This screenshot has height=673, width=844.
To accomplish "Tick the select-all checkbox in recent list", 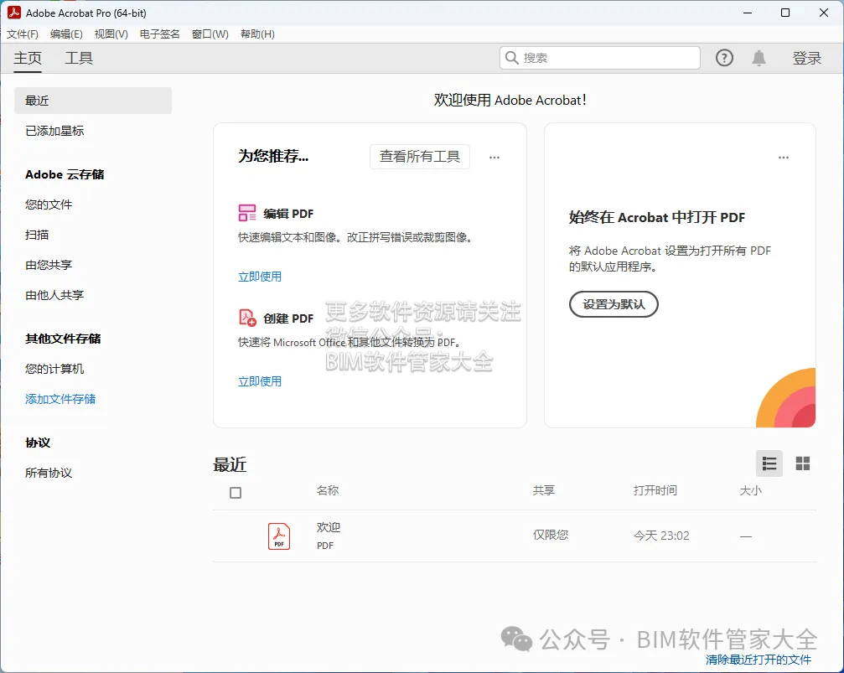I will [236, 493].
